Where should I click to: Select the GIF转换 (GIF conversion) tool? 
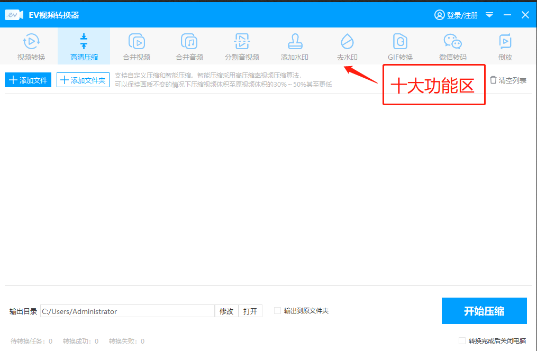[400, 46]
